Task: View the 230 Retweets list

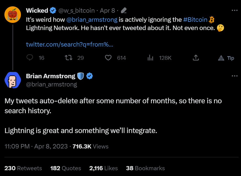Action: [23, 168]
